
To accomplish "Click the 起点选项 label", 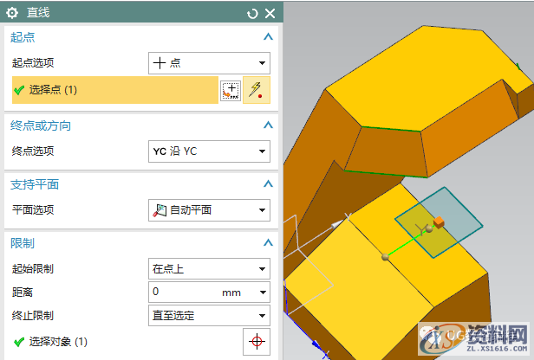I will pyautogui.click(x=33, y=62).
